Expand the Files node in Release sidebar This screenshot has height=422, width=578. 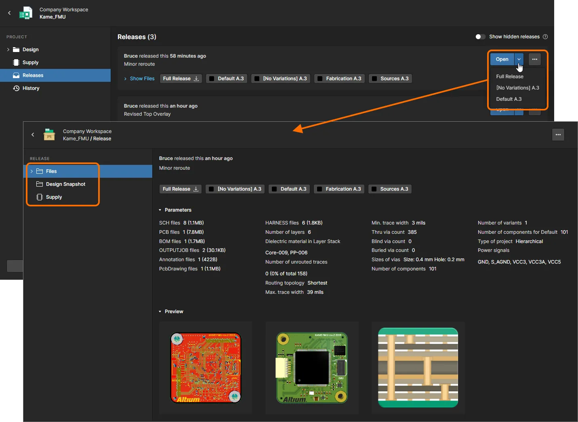32,171
